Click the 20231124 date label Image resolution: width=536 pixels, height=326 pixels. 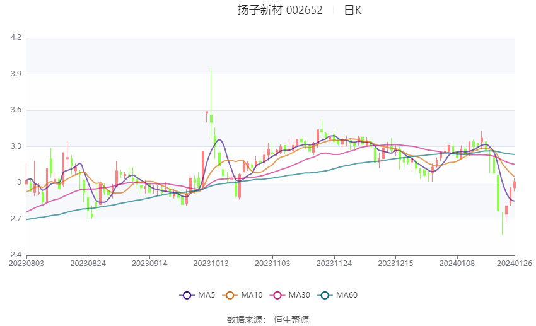click(334, 264)
